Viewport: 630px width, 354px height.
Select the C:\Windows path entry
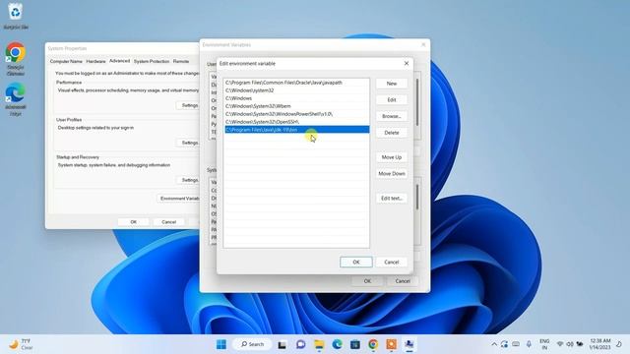296,98
